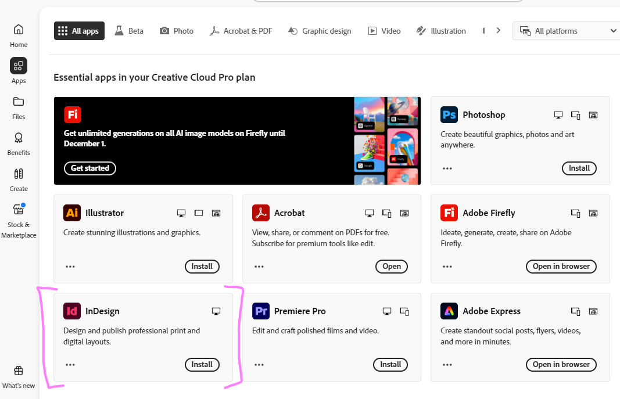Click heading 'Essential apps in your Creative Cloud Pro plan'

point(155,77)
